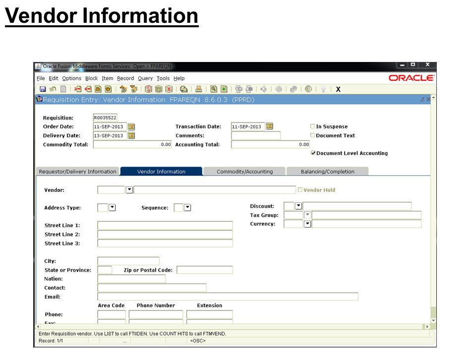Open the Record menu

point(125,78)
